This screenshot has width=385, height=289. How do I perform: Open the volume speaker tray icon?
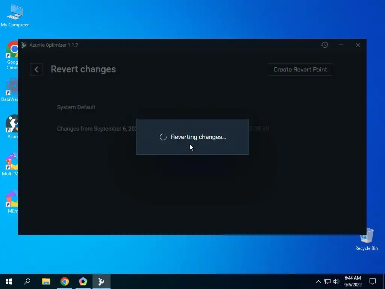coord(336,281)
